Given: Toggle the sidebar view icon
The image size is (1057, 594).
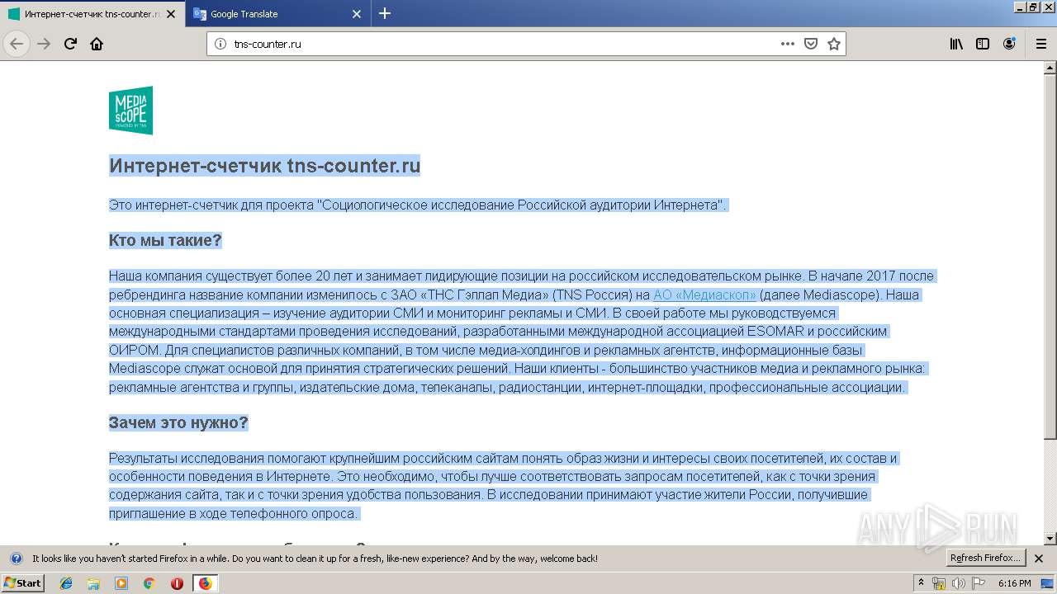Looking at the screenshot, I should pyautogui.click(x=983, y=44).
